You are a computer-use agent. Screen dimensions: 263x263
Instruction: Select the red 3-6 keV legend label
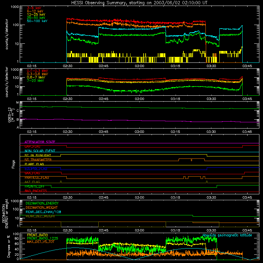click(x=34, y=8)
